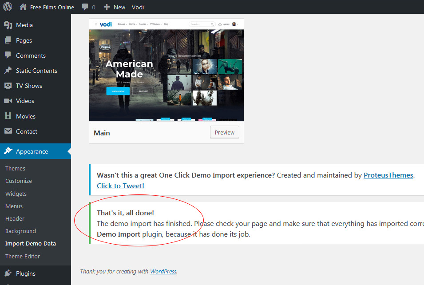Open the Plugins menu
This screenshot has height=285, width=424.
[x=26, y=273]
